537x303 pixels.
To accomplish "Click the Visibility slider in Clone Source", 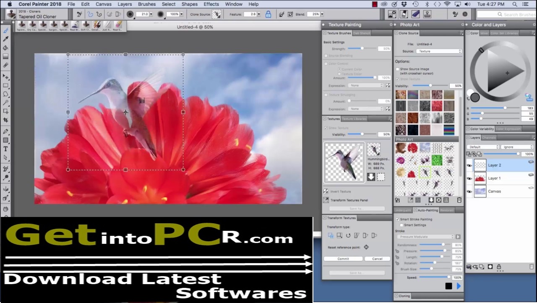I will click(x=430, y=86).
